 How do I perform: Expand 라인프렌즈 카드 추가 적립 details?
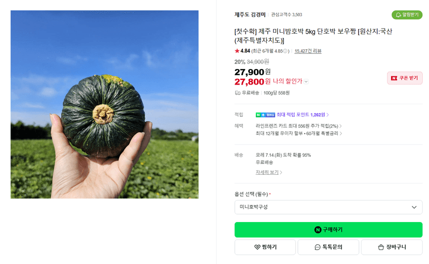click(298, 126)
